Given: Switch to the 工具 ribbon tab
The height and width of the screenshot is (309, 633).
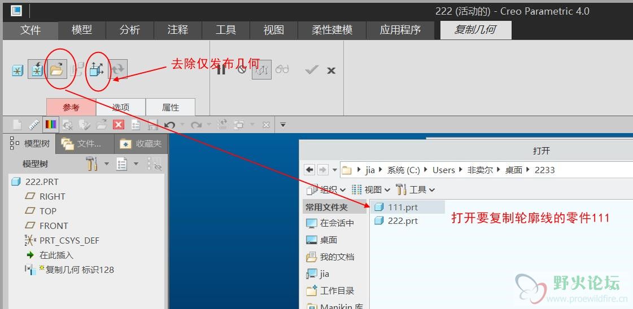Looking at the screenshot, I should pos(226,30).
